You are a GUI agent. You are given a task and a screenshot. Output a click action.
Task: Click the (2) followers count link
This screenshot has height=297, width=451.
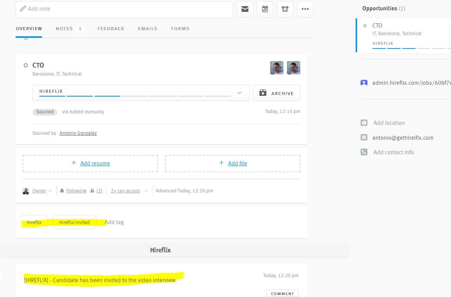coord(99,191)
